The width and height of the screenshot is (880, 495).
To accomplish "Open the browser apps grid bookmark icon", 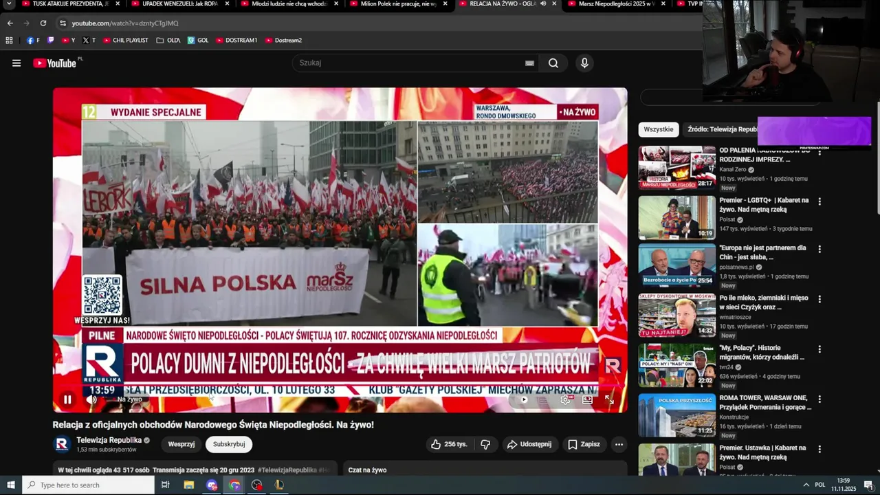I will click(9, 41).
